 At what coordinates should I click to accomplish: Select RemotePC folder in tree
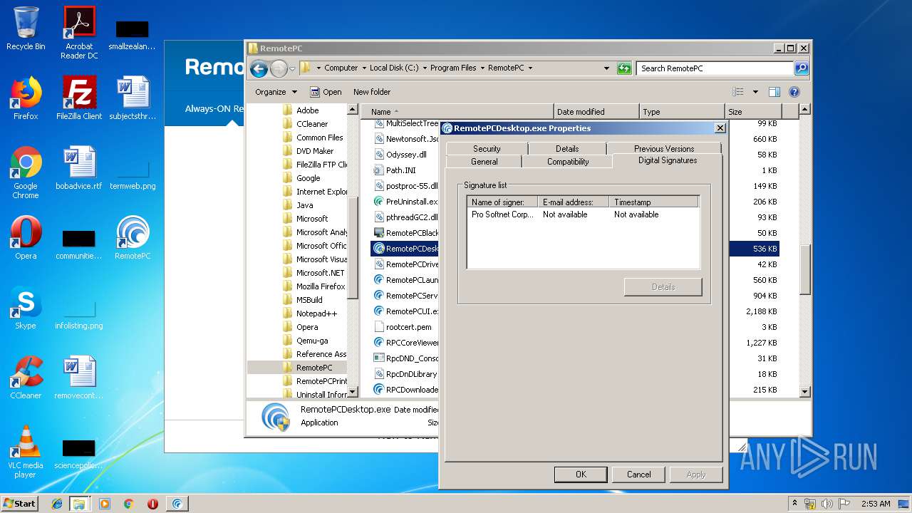click(314, 368)
